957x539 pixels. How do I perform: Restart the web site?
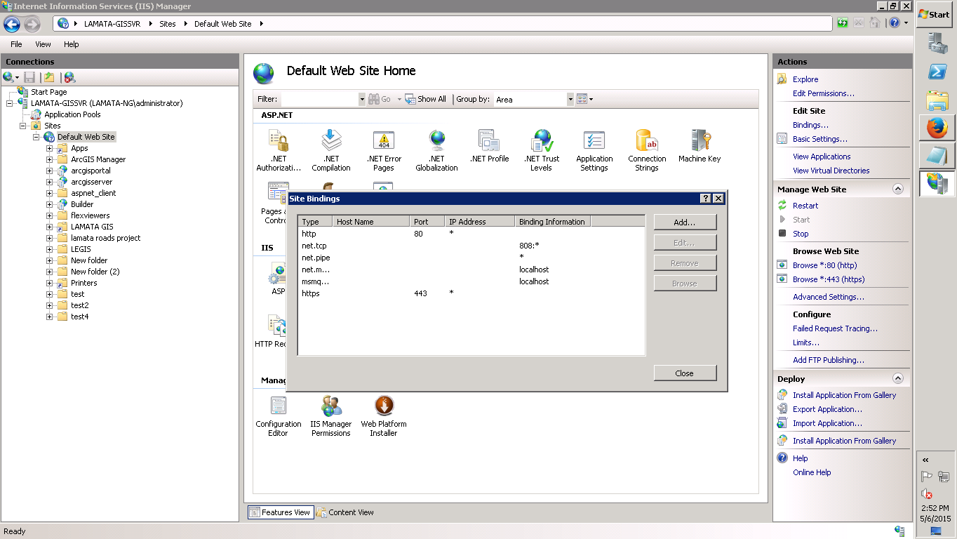(805, 206)
